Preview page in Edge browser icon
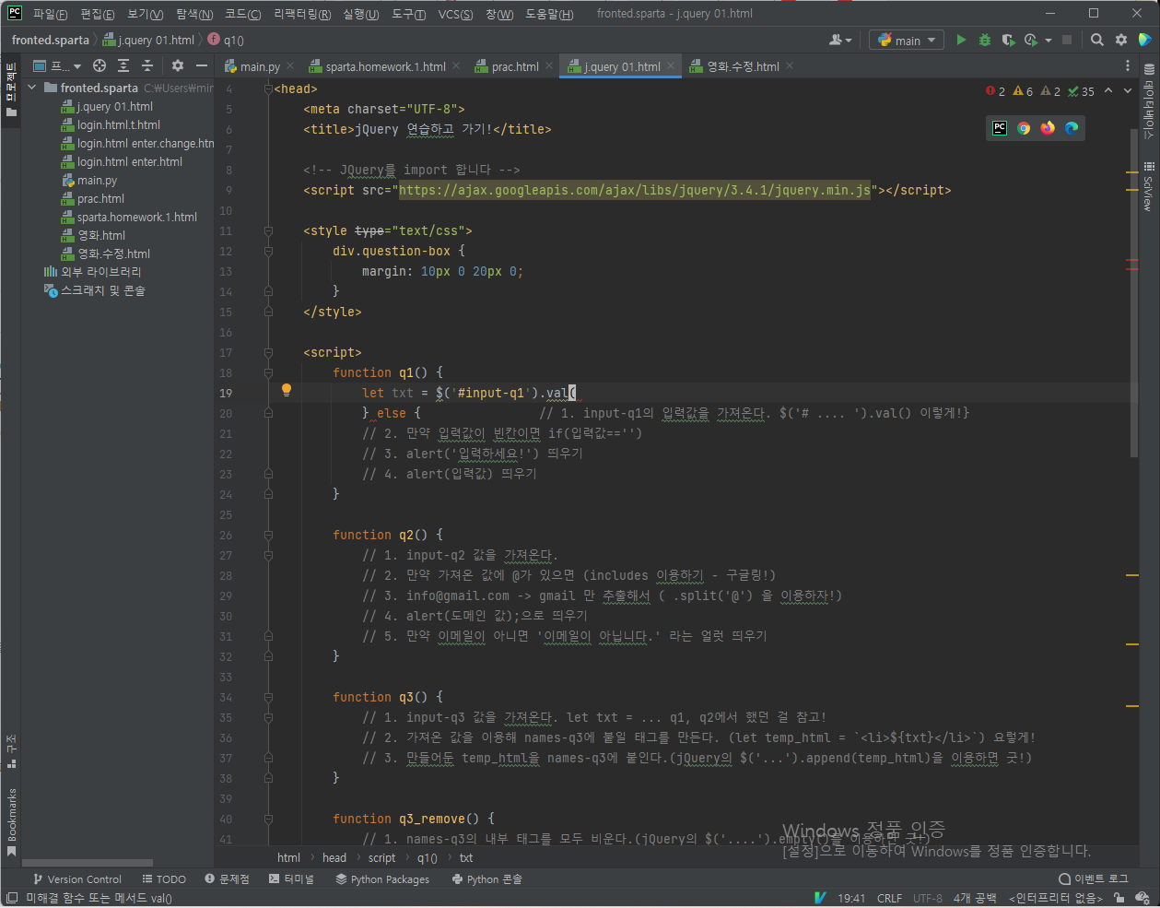Screen dimensions: 1160x908 coord(1072,128)
